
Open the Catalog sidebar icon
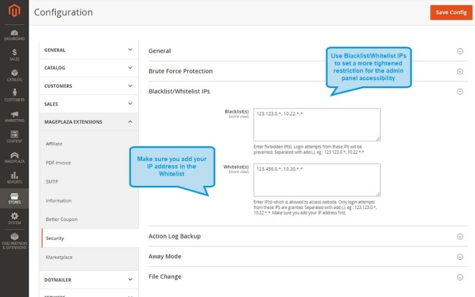(14, 75)
